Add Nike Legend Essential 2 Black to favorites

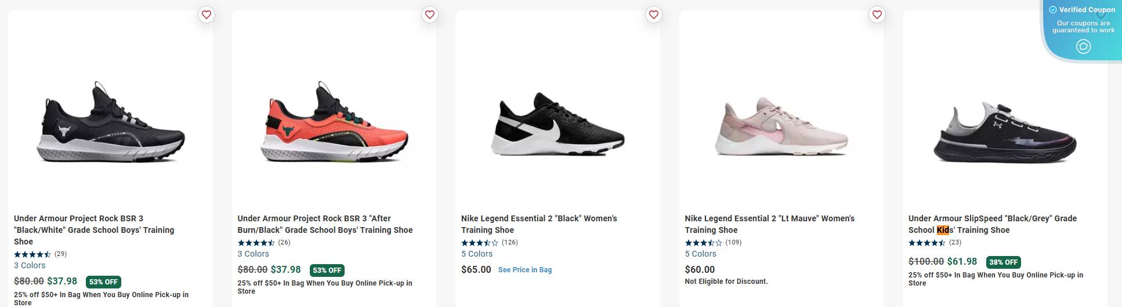pyautogui.click(x=654, y=15)
